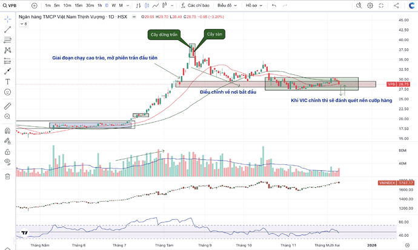Expand the chart style dropdown arrow

[172, 5]
